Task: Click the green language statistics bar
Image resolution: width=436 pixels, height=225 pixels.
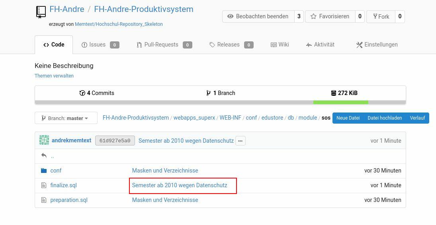Action: click(x=340, y=102)
